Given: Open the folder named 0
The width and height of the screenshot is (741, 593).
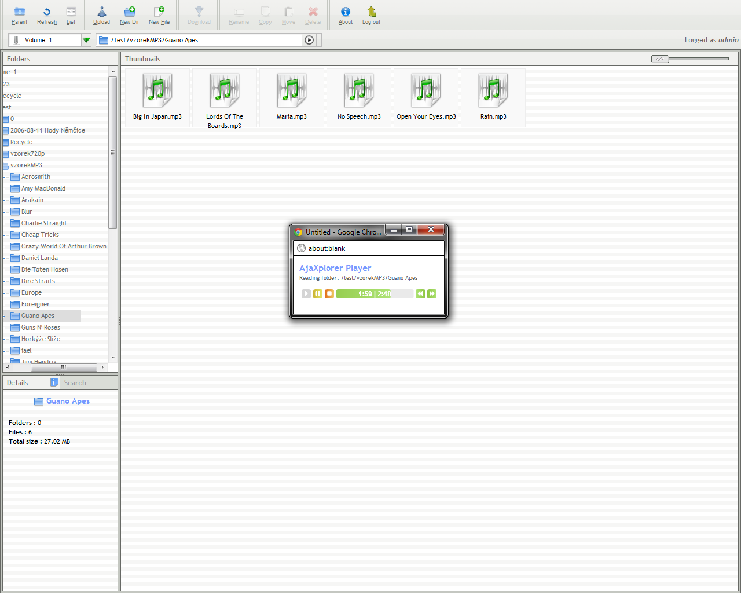Looking at the screenshot, I should (12, 119).
